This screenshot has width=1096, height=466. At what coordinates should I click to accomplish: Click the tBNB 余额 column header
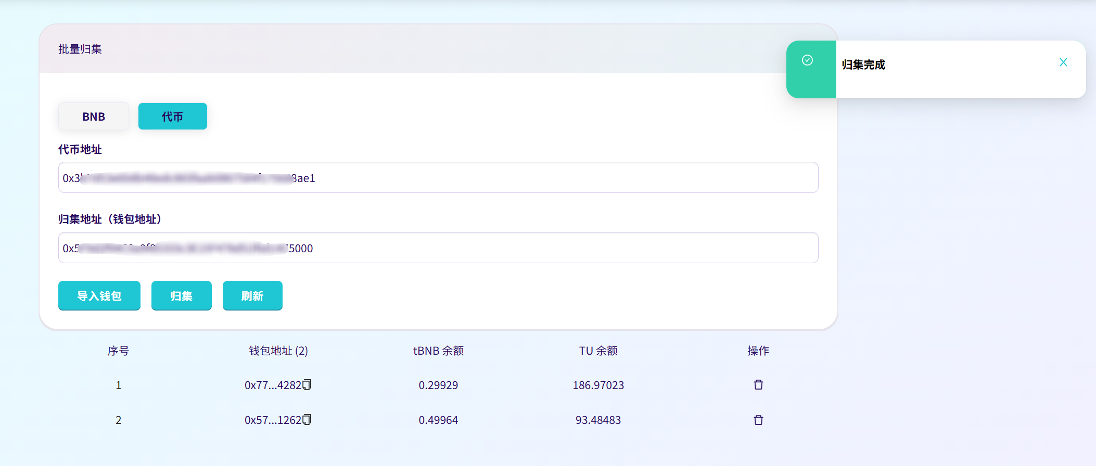438,351
